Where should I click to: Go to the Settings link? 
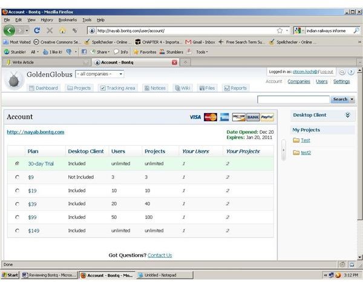tap(341, 82)
